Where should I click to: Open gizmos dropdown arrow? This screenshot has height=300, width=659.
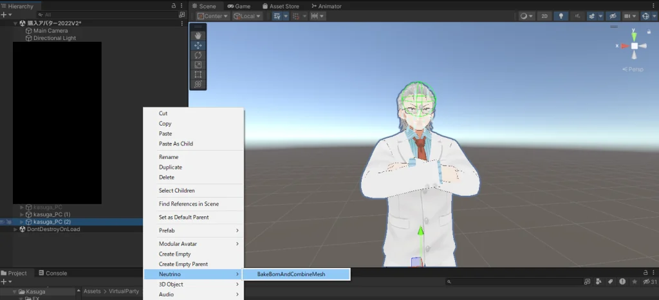(654, 16)
